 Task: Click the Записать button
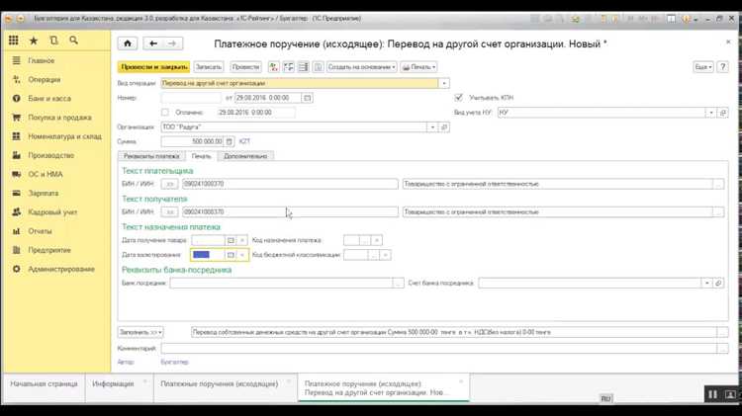coord(209,67)
